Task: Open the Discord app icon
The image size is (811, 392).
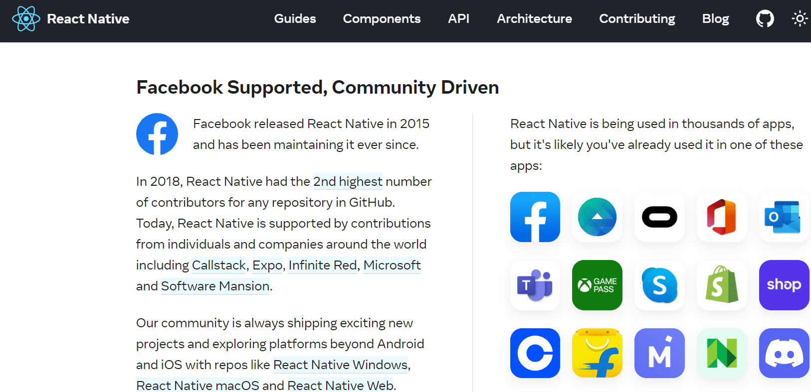Action: coord(784,353)
